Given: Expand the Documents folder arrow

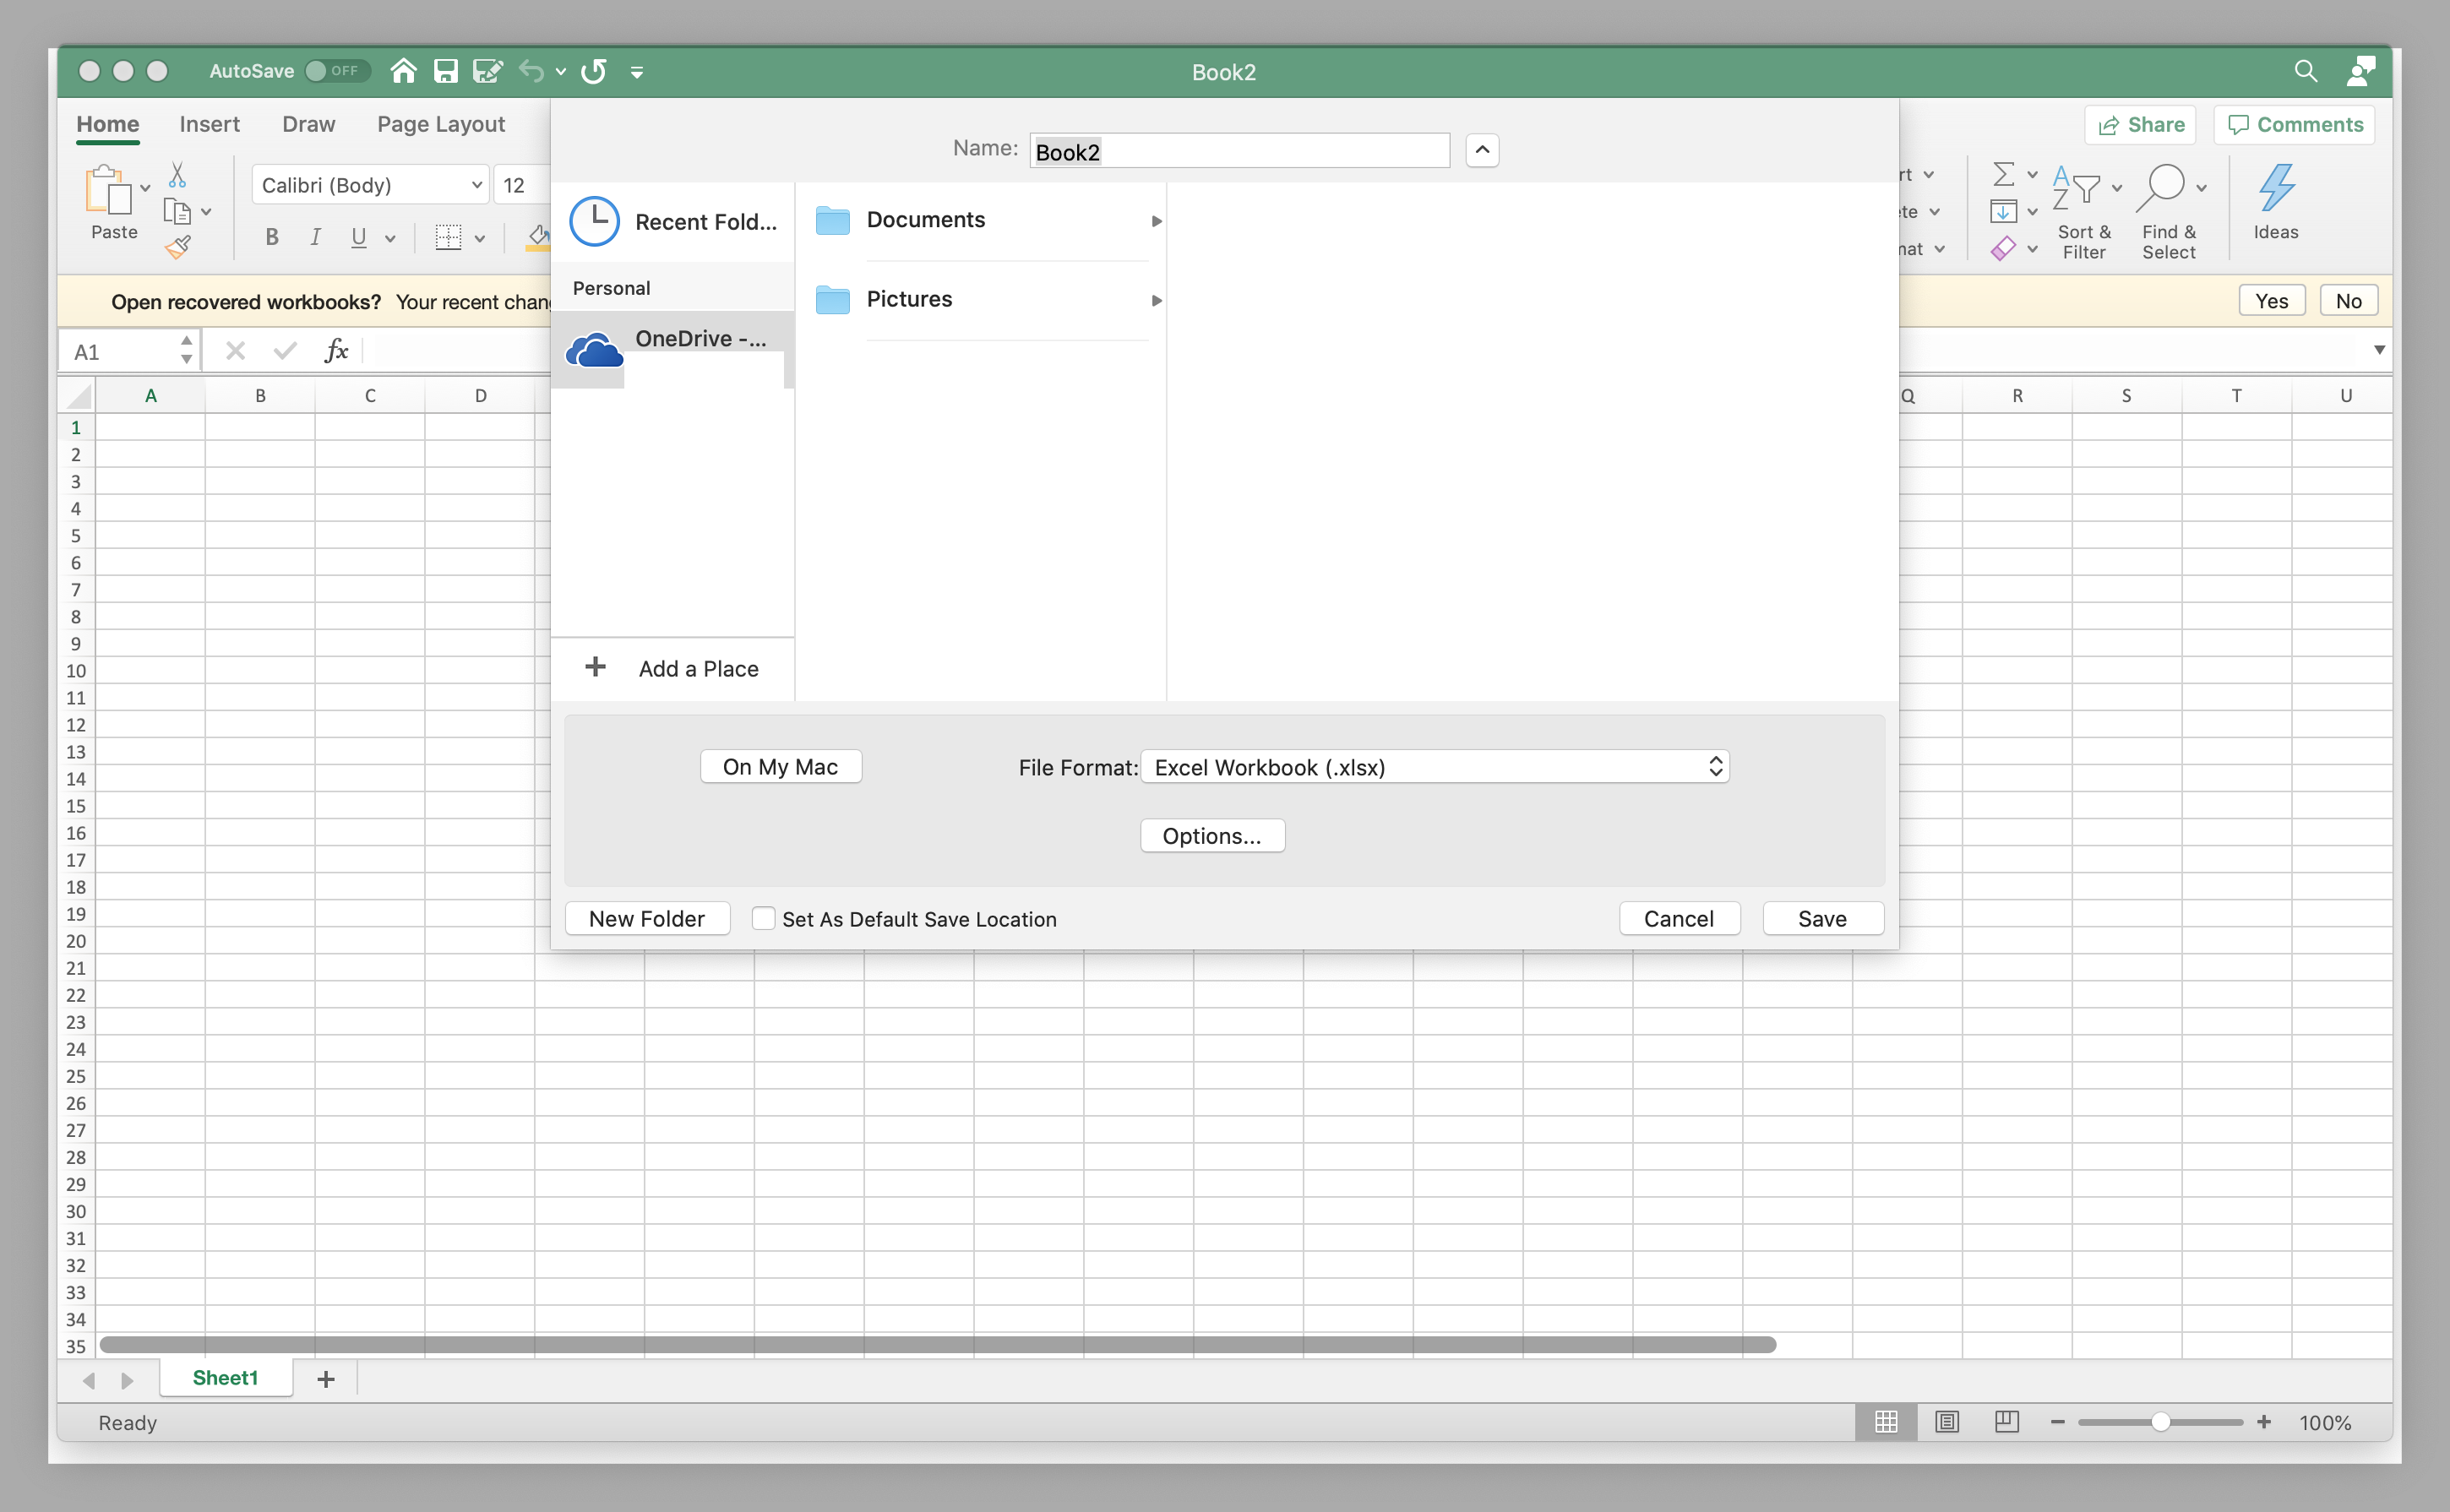Looking at the screenshot, I should (x=1156, y=221).
